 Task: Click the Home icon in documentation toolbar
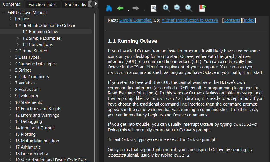(109, 8)
